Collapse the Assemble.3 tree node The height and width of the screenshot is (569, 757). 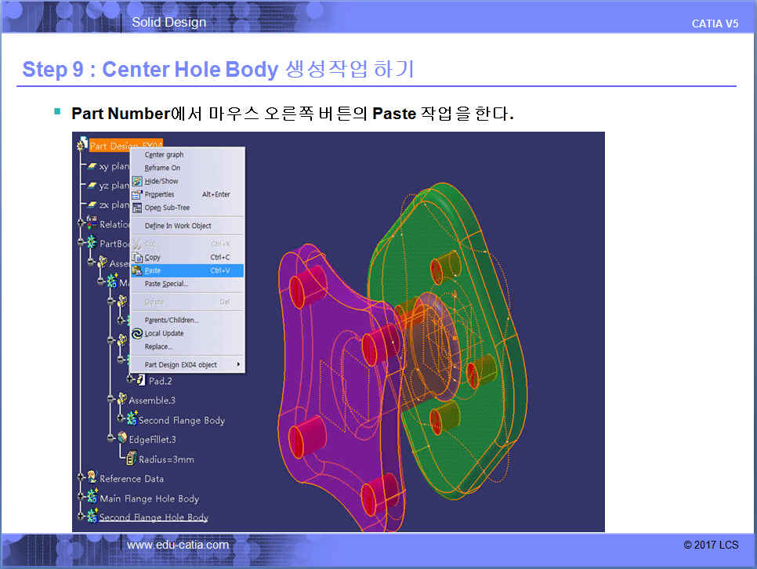pos(110,400)
